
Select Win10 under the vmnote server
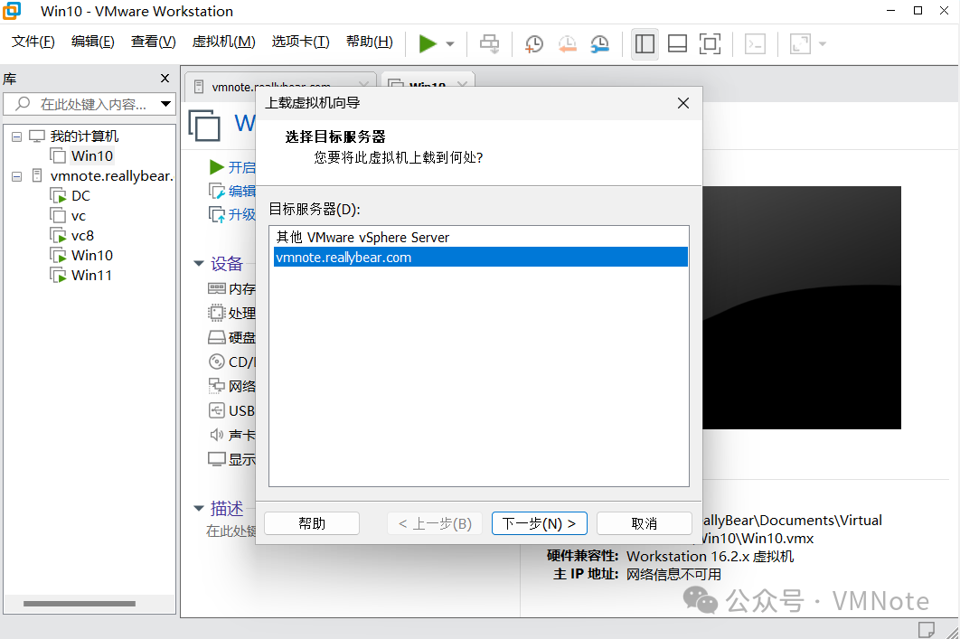click(x=91, y=255)
